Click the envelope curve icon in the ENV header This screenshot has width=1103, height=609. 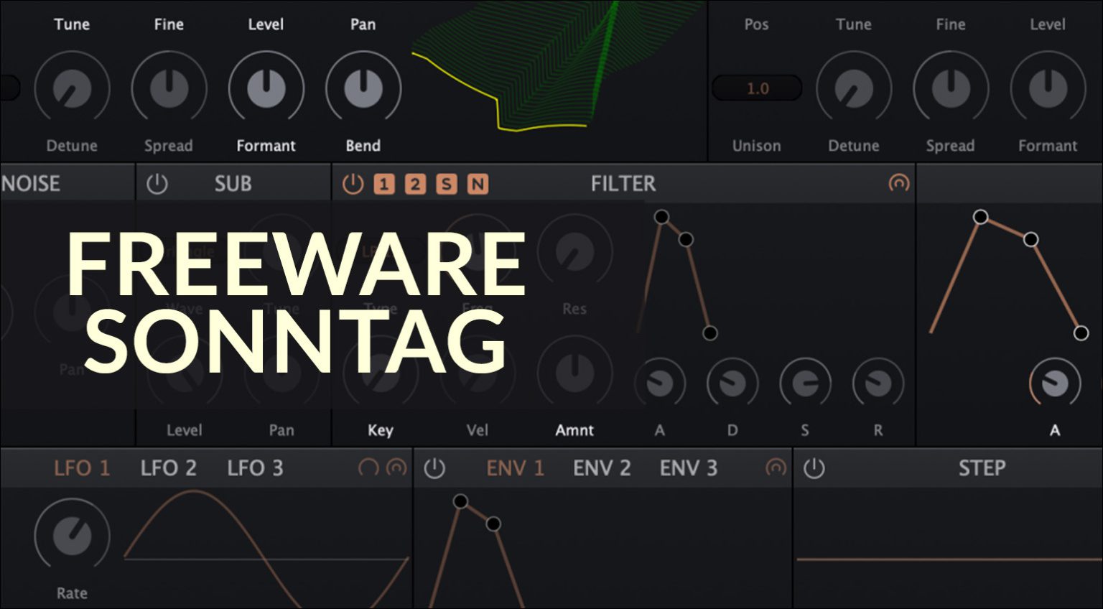point(774,468)
